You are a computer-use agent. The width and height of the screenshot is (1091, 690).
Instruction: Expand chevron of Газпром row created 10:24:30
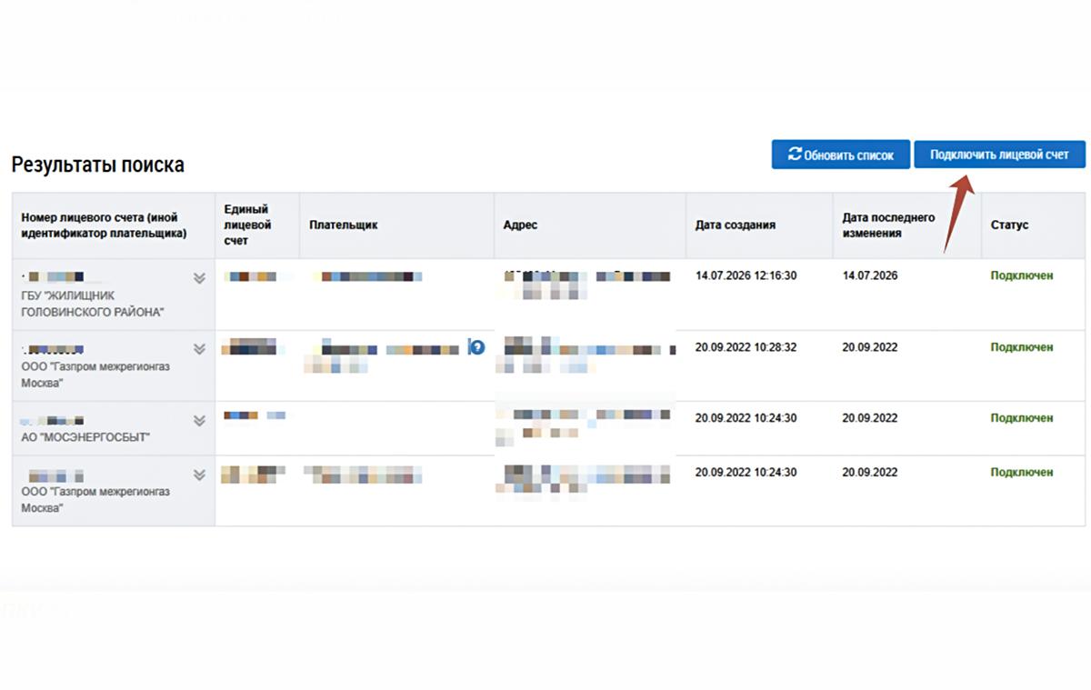(200, 475)
